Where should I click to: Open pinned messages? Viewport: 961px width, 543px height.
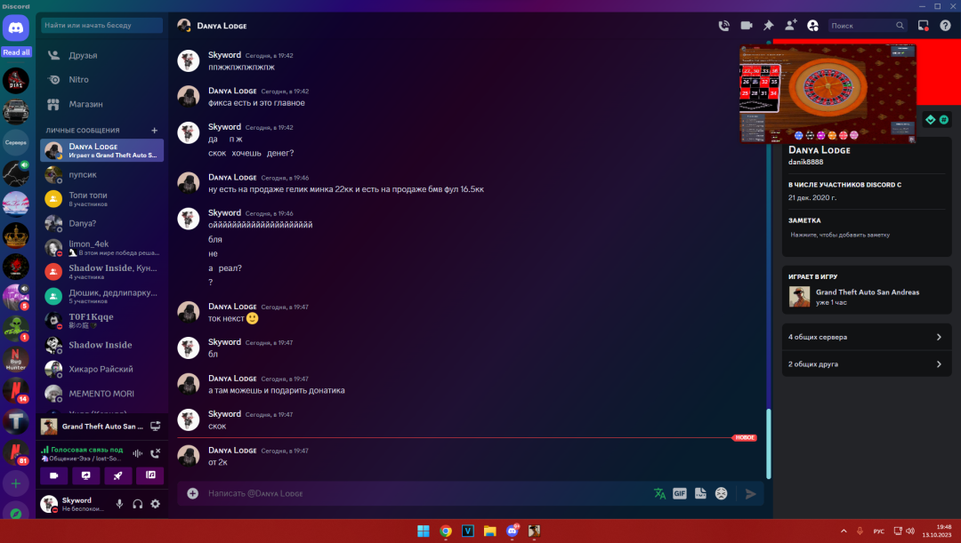[768, 26]
